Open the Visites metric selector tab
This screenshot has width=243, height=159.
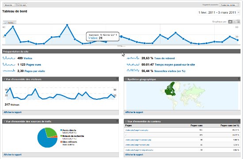pyautogui.click(x=9, y=23)
